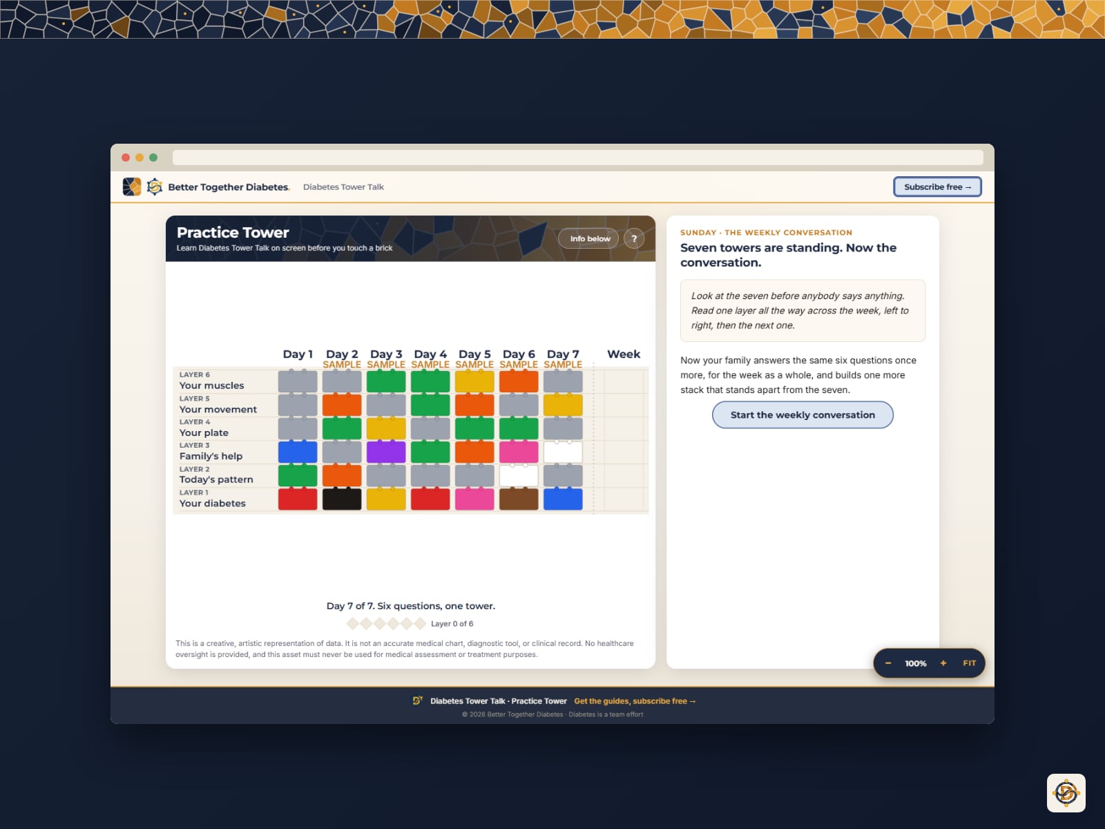Select Day 6 orange Your muscles brick
1105x829 pixels.
pos(519,381)
